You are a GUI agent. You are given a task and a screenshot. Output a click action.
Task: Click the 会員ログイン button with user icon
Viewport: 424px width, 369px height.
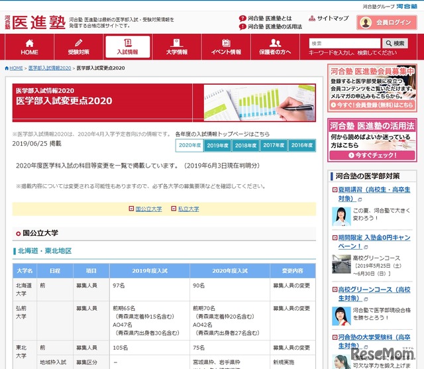coord(387,23)
